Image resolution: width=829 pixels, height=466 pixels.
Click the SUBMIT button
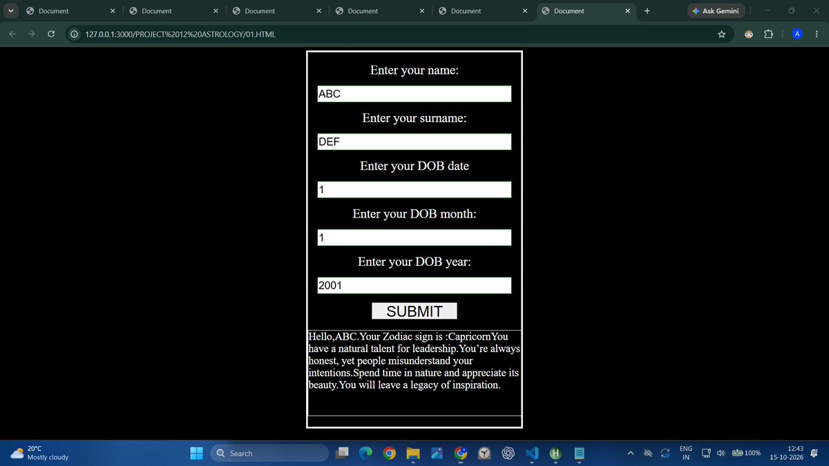point(414,311)
